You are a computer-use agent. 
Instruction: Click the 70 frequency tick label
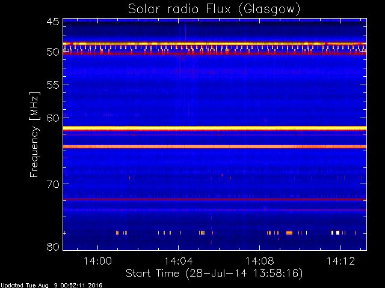[x=53, y=184]
